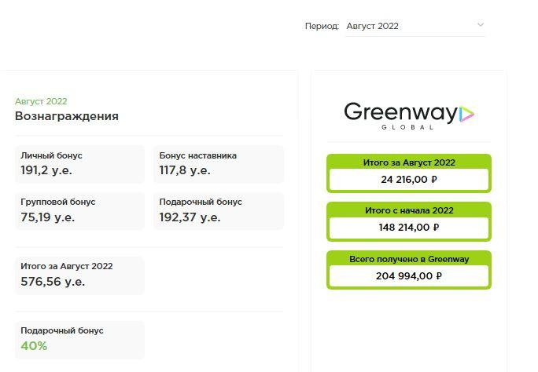The image size is (538, 372).
Task: Click the "Вознаграждения" heading
Action: pyautogui.click(x=67, y=116)
